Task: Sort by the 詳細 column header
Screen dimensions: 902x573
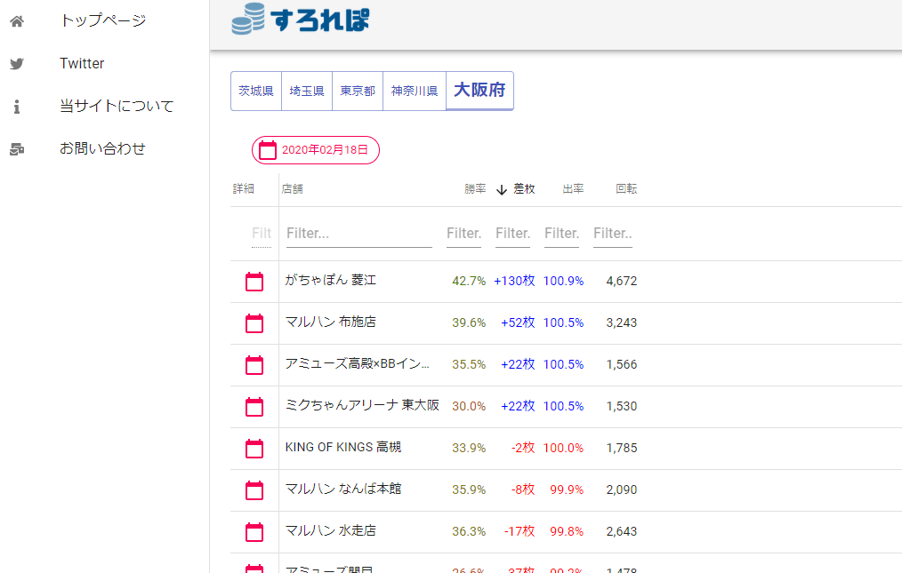Action: point(244,188)
